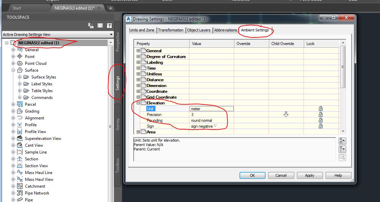Click the Pipe Network icon in tree
The width and height of the screenshot is (380, 202).
19,193
